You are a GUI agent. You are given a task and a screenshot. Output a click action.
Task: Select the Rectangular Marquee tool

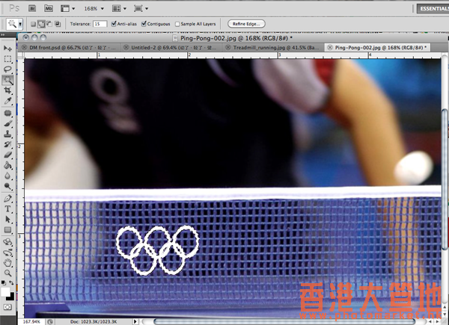(7, 59)
